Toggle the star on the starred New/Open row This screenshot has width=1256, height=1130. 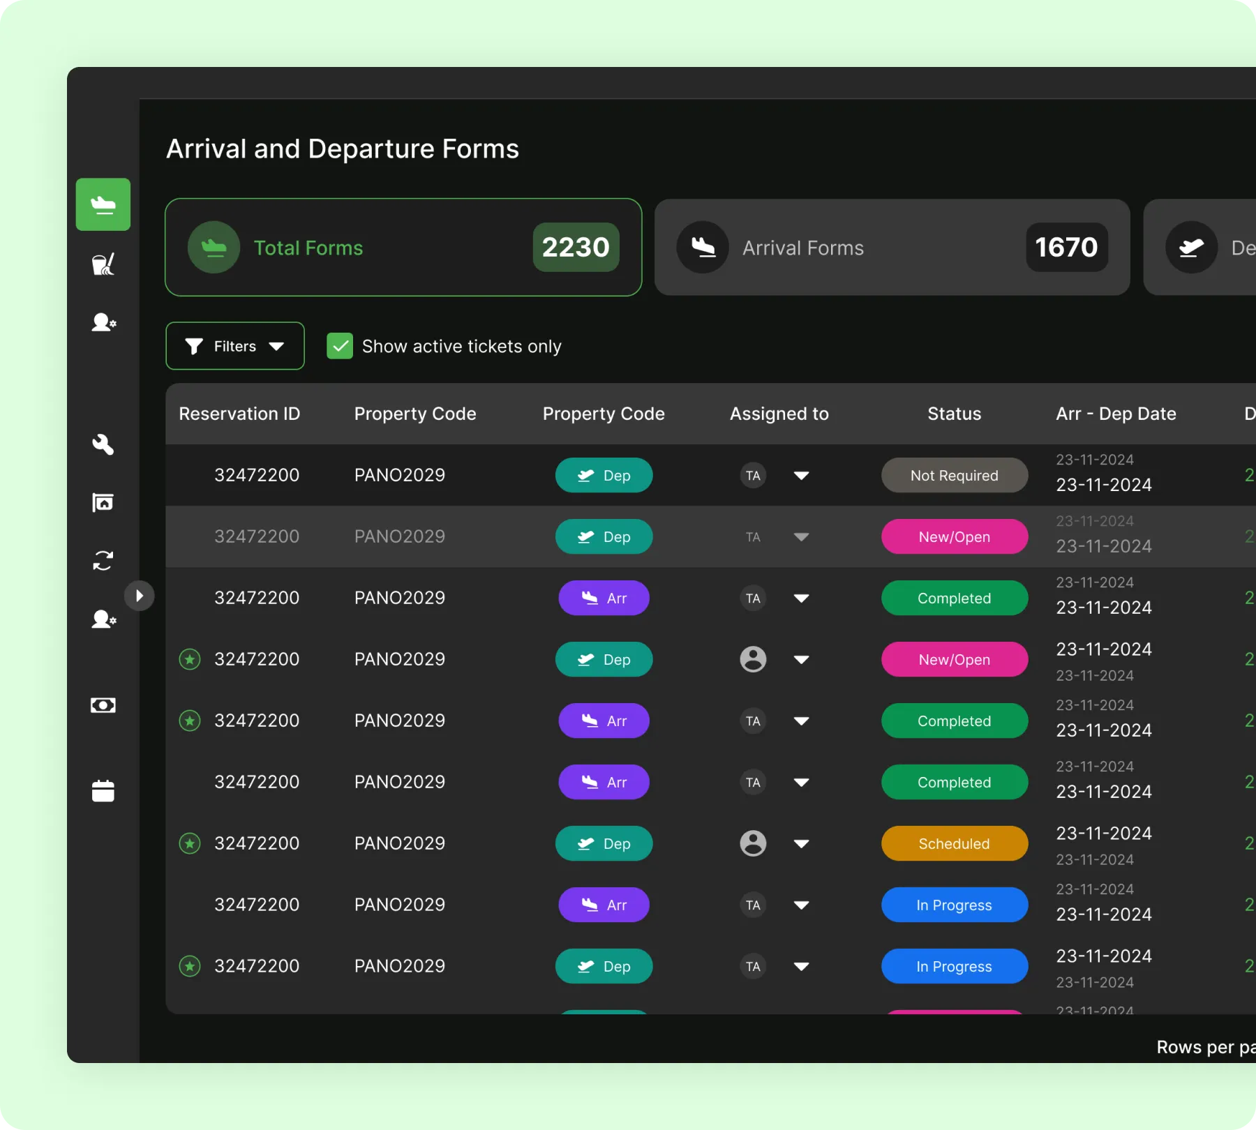190,659
